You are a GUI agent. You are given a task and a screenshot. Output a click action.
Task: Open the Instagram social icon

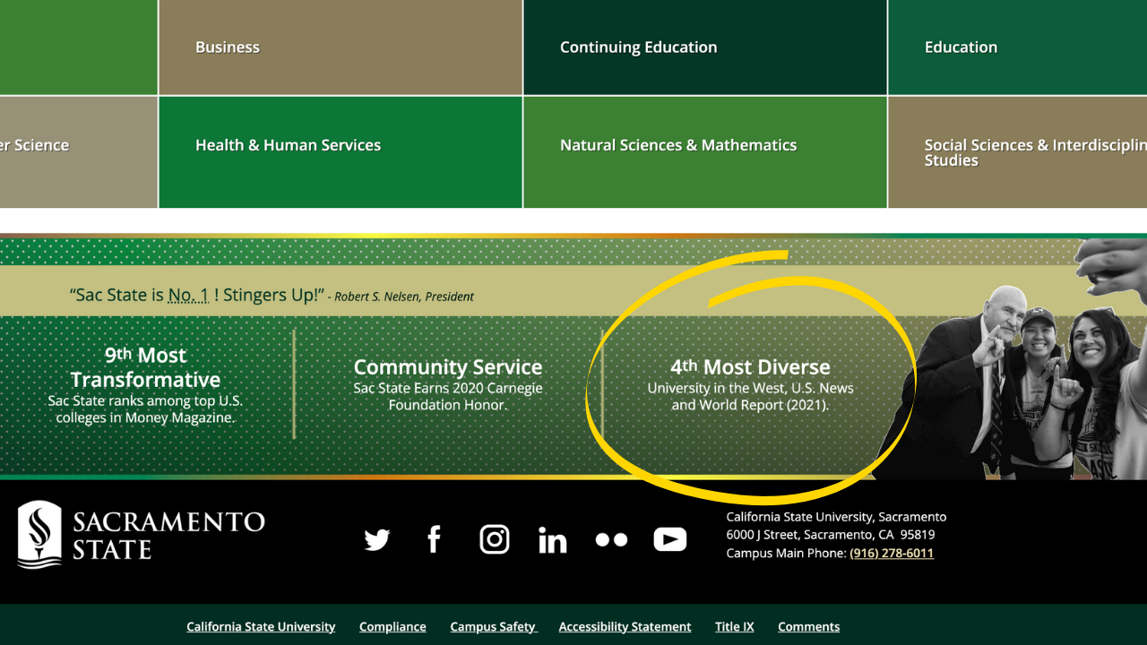[x=495, y=539]
